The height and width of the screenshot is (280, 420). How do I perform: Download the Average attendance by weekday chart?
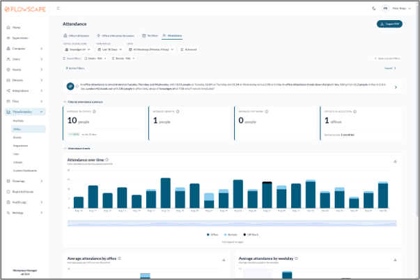[395, 260]
